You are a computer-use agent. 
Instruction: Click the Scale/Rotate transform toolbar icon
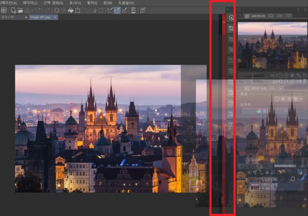pyautogui.click(x=78, y=10)
